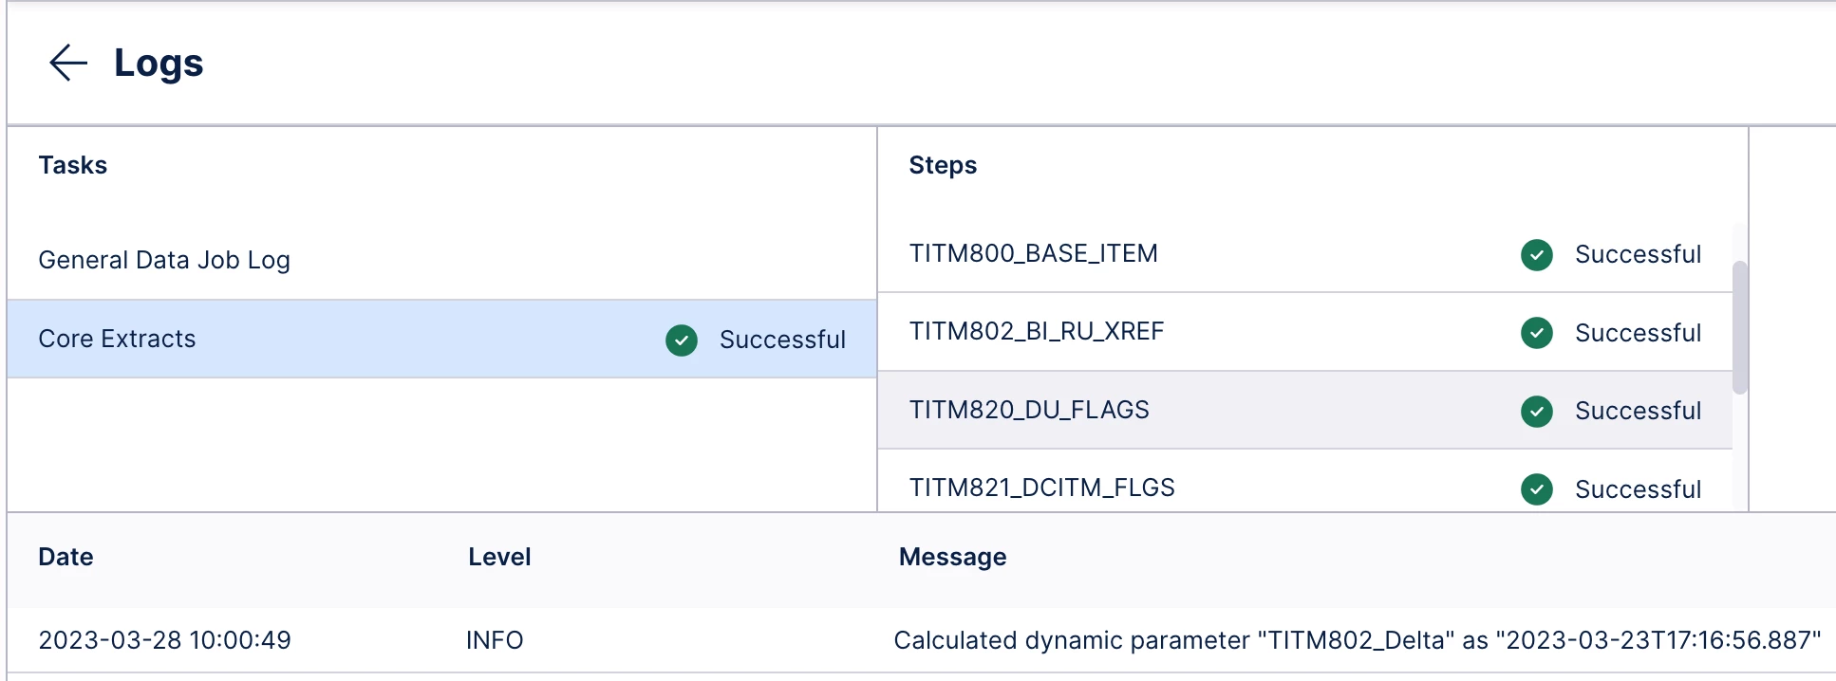Screen dimensions: 1836x681
Task: Click TITM802_BI_RU_XREF green checkmark icon
Action: tap(1536, 333)
